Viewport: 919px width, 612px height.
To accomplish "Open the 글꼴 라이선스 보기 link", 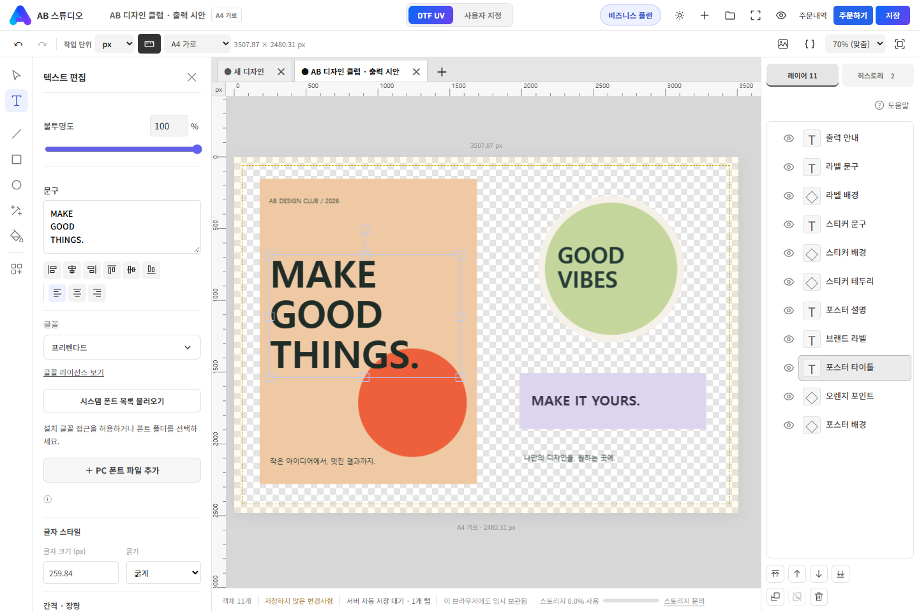I will (x=73, y=373).
